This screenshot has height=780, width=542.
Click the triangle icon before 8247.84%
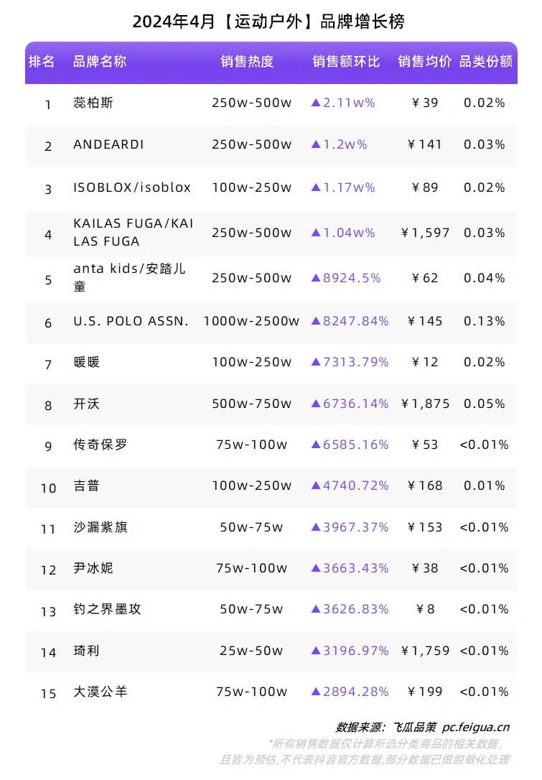[x=316, y=321]
